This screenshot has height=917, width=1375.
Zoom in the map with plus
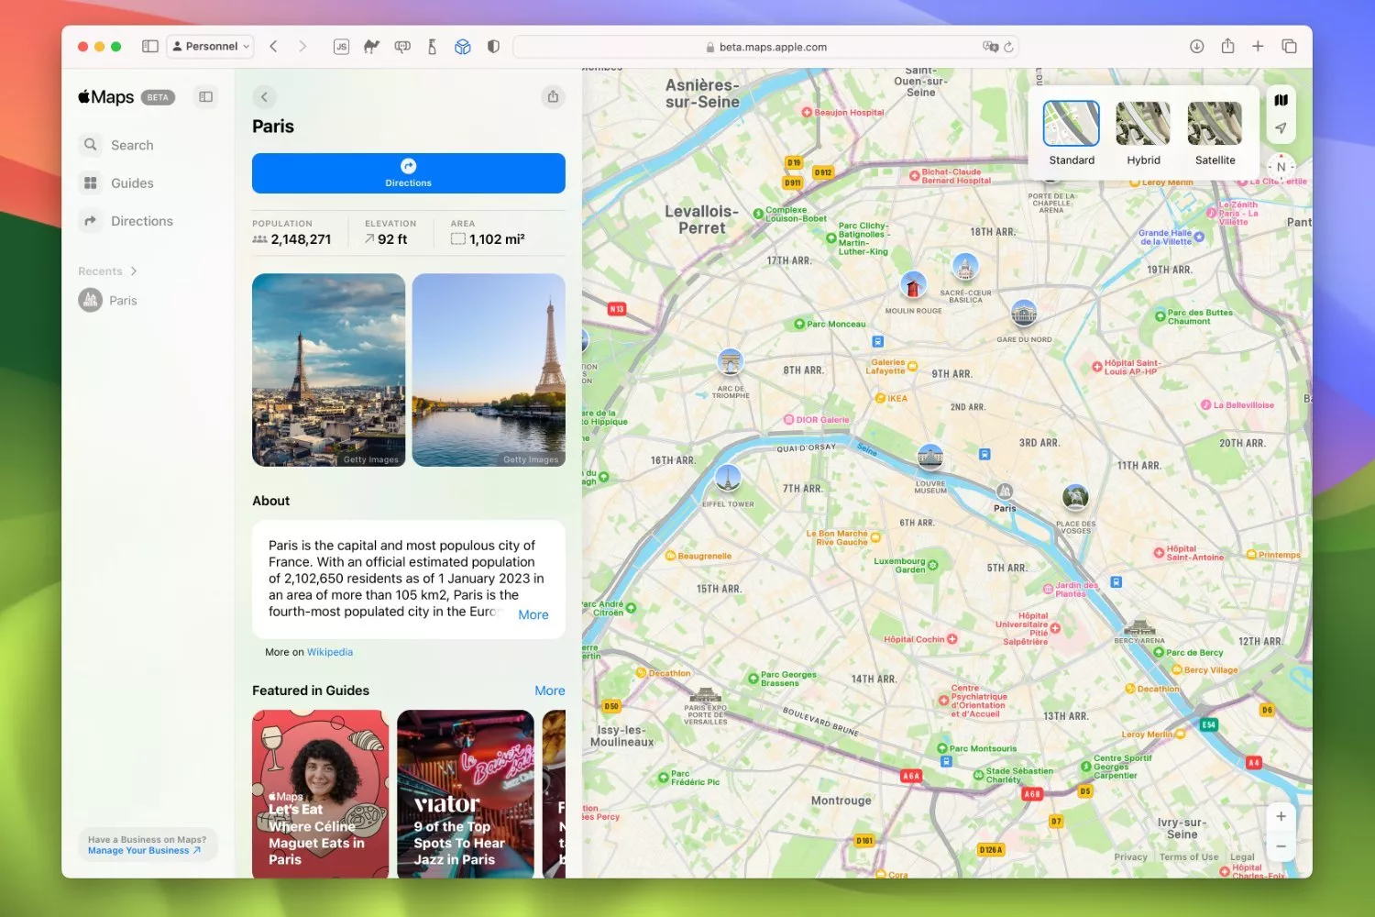(x=1281, y=816)
